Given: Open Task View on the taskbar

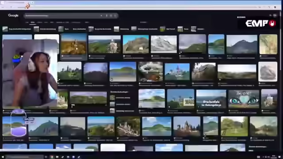Looking at the screenshot, I should click(x=46, y=157).
